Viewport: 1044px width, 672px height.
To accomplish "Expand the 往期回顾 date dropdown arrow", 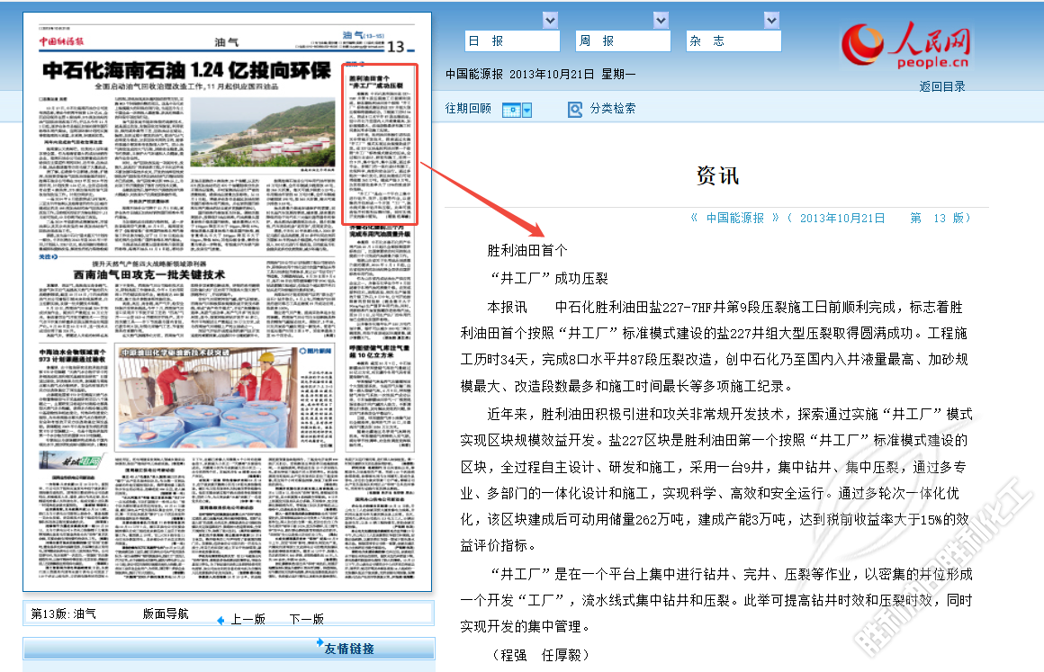I will click(526, 111).
